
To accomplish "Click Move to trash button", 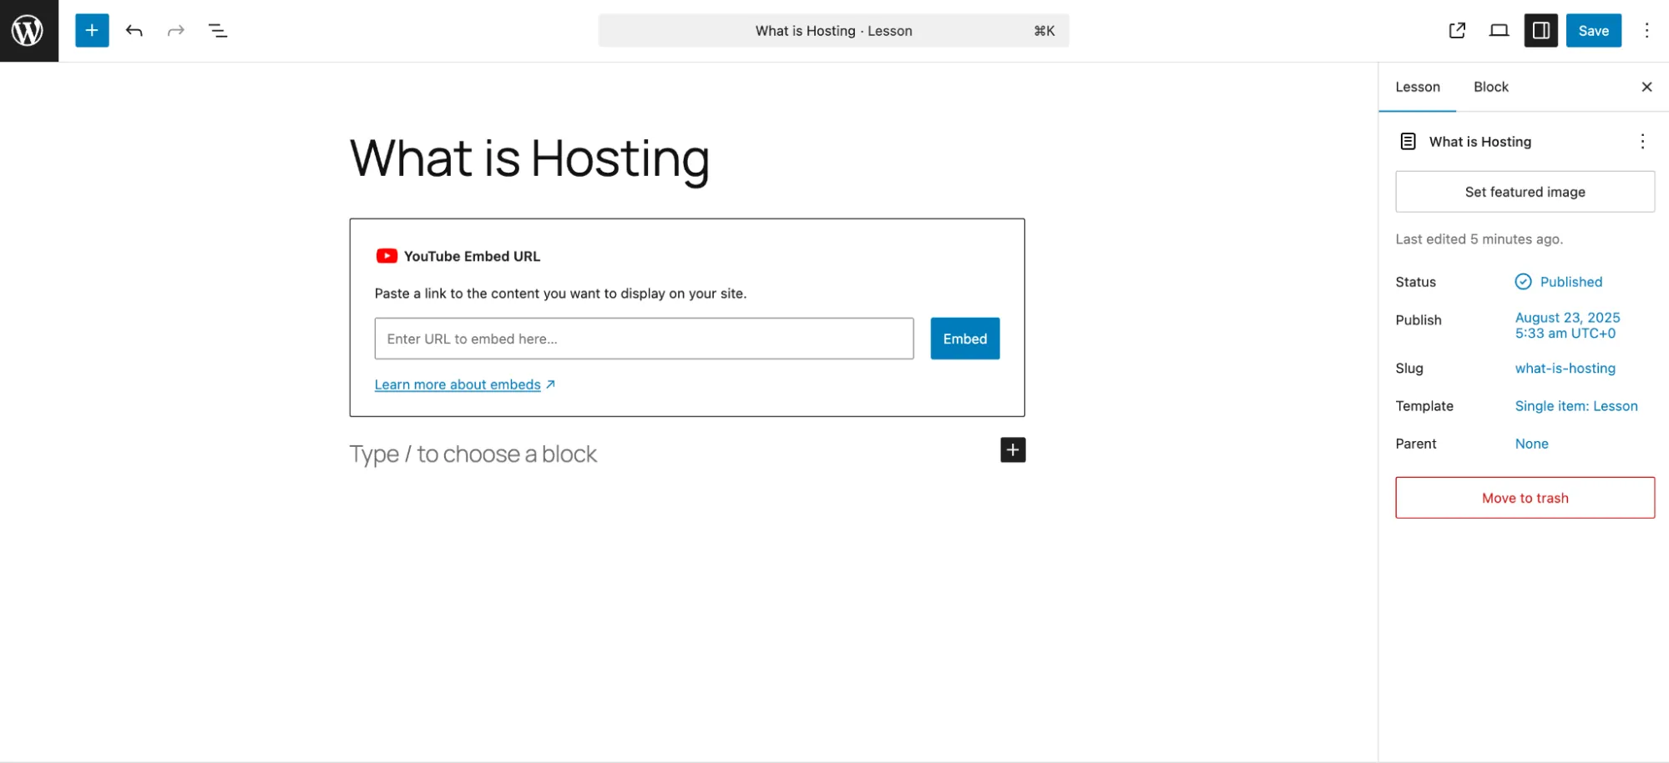I will (x=1525, y=498).
